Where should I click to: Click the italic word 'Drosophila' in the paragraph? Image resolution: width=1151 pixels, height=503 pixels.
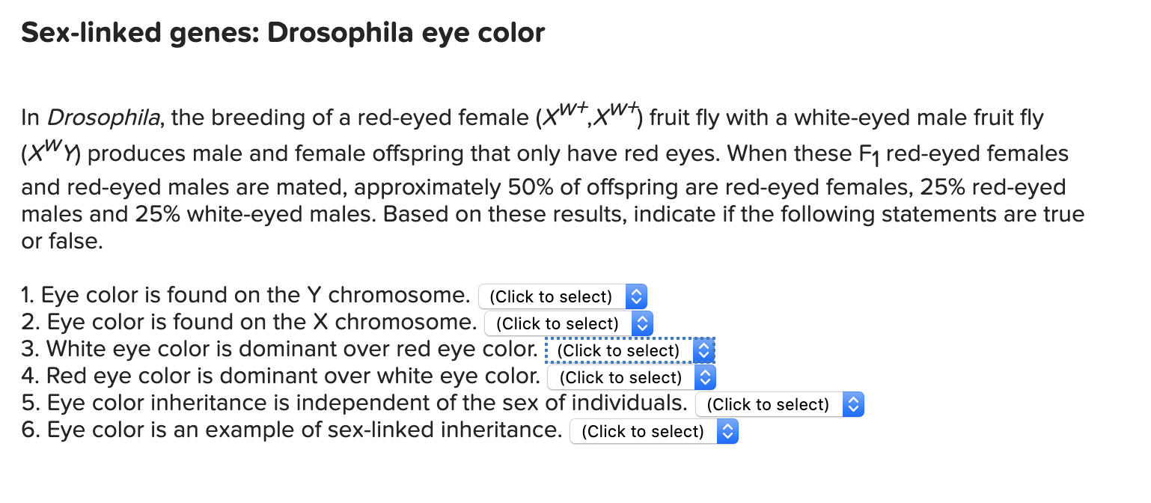(x=104, y=118)
